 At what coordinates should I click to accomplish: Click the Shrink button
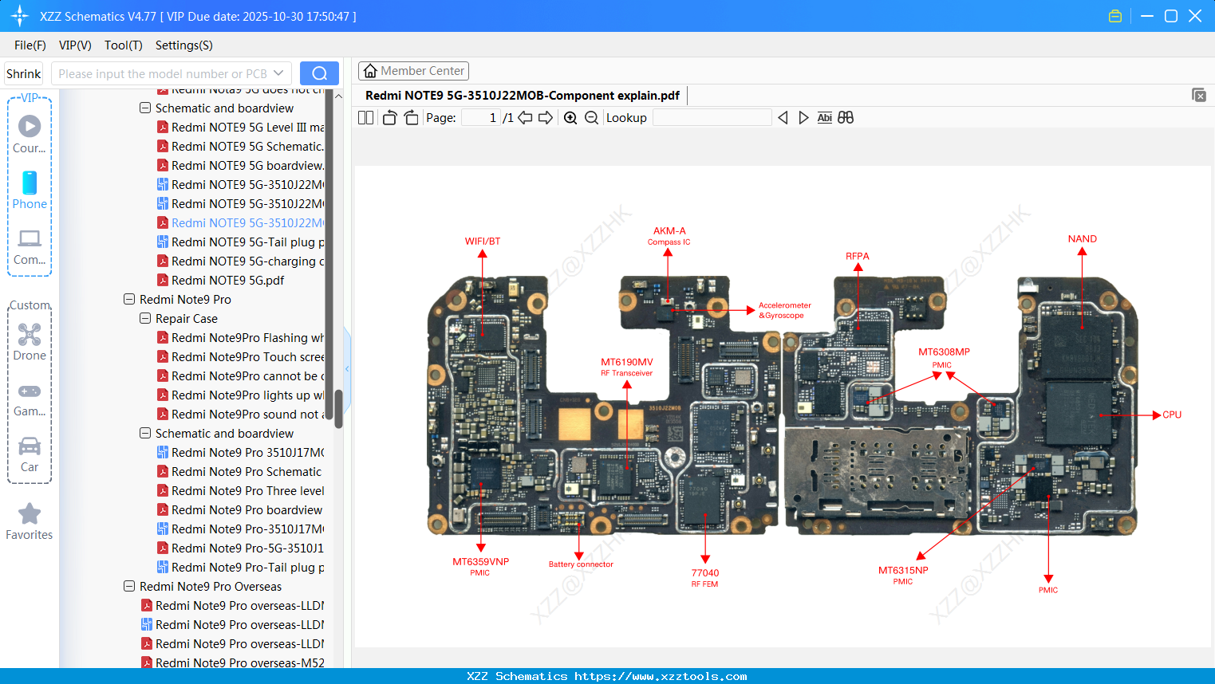point(24,73)
